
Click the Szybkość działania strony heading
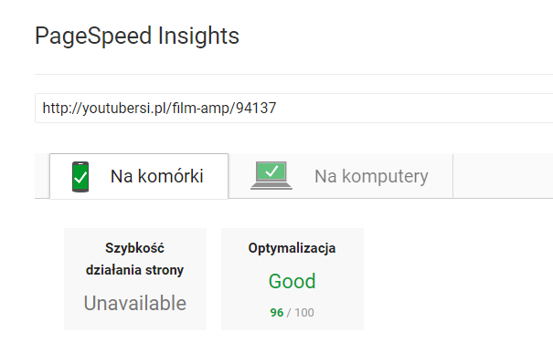point(134,259)
